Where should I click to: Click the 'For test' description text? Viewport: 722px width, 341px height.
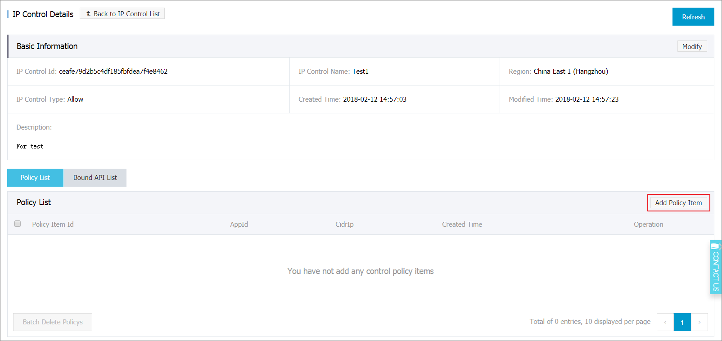tap(30, 146)
